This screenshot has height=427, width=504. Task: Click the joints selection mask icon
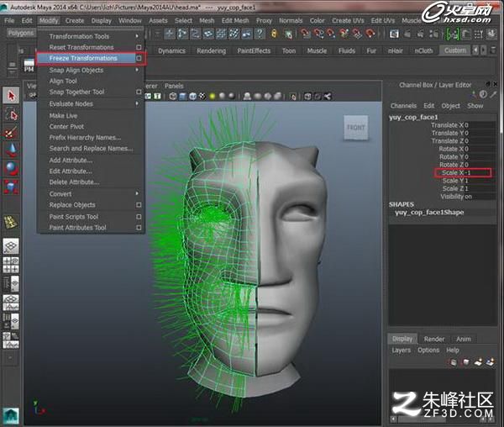(182, 34)
